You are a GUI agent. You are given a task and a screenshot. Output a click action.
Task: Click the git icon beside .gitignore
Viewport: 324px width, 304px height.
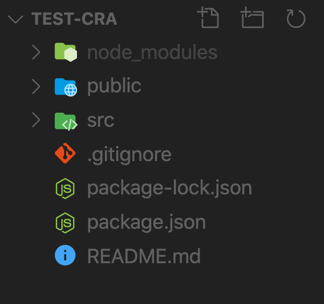tap(65, 153)
